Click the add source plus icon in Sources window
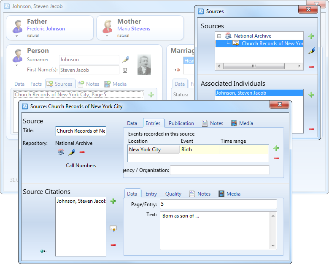This screenshot has width=329, height=264. (x=311, y=37)
